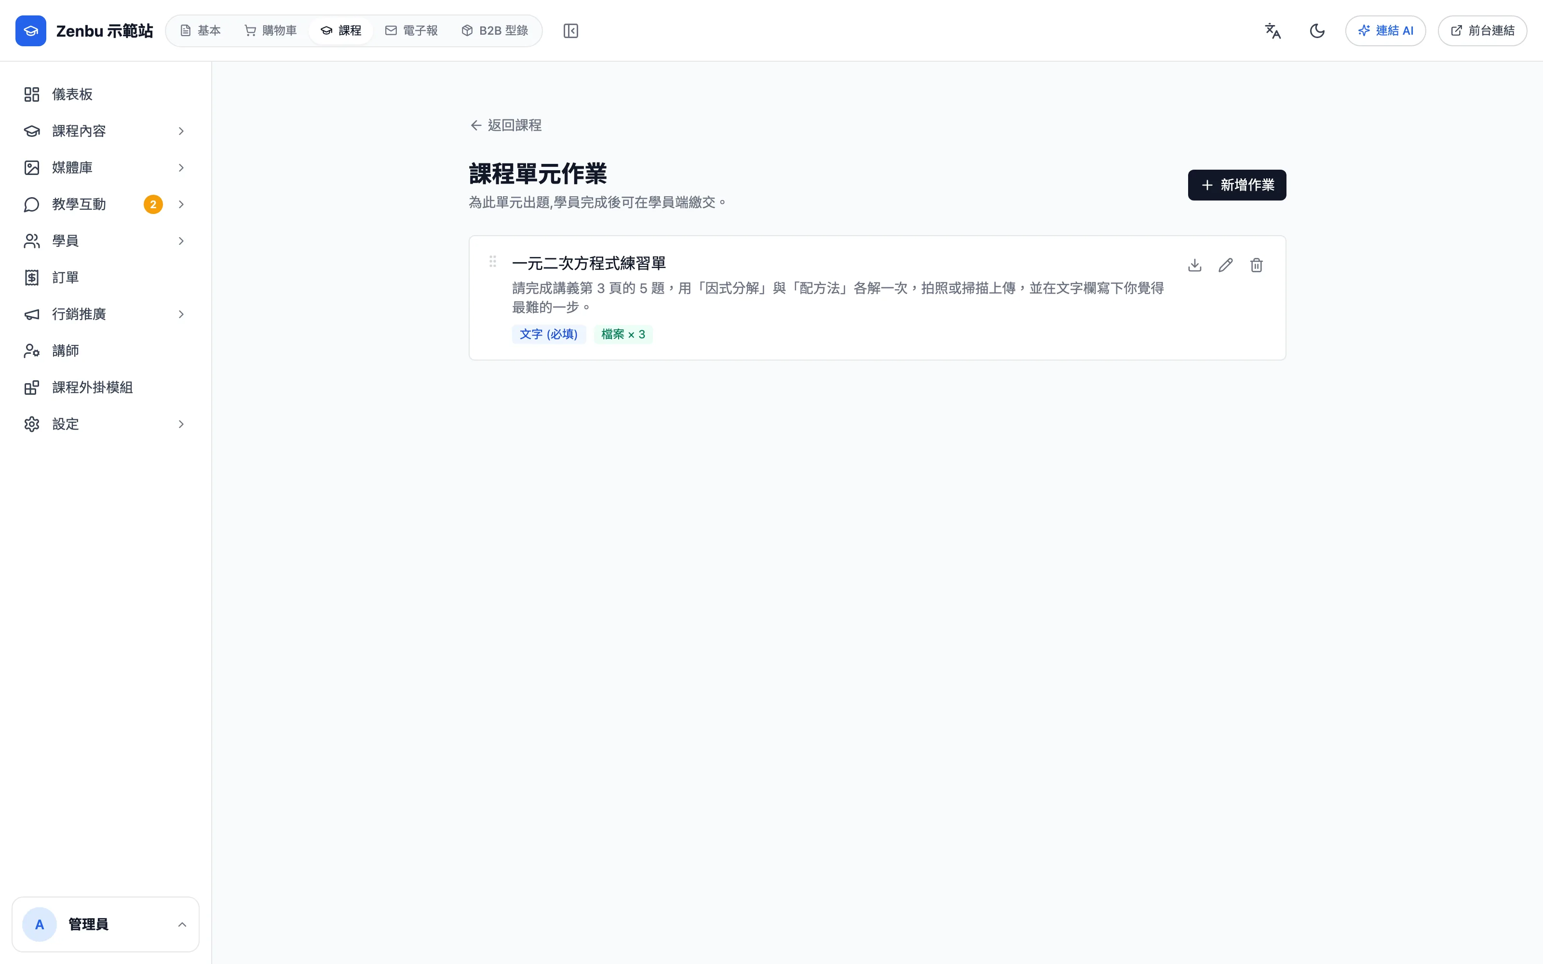Click the 課程內容 graduation cap icon
The height and width of the screenshot is (964, 1543).
(32, 131)
